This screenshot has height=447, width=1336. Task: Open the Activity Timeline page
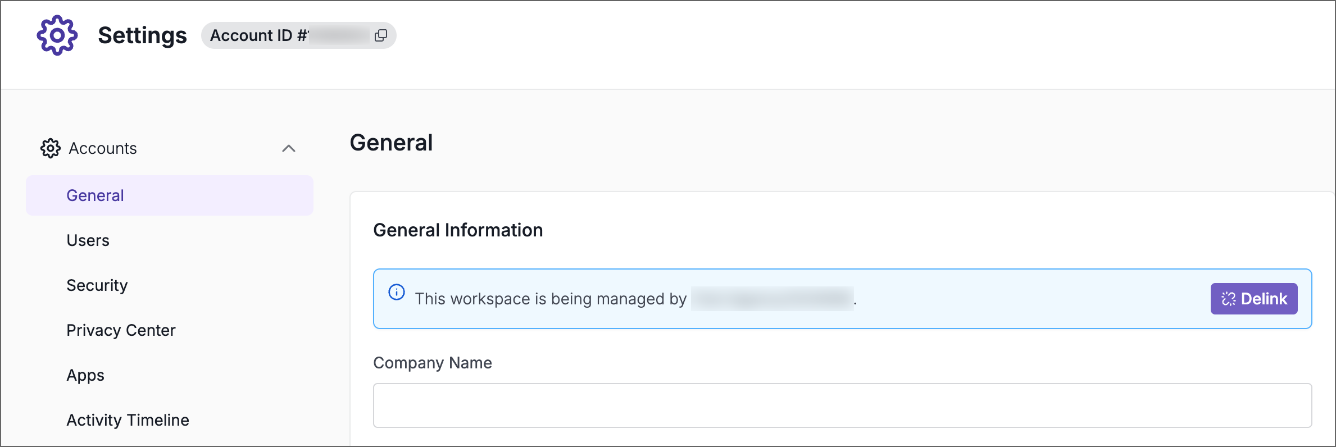tap(128, 420)
